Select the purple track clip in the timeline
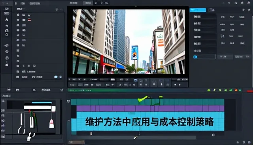 [150, 108]
